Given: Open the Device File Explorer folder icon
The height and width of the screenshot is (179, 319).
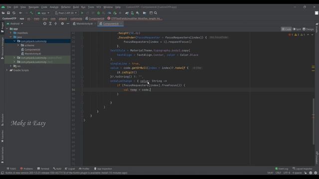Looking at the screenshot, I should coord(145,13).
